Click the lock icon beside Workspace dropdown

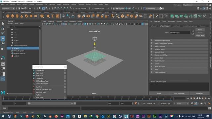[210, 5]
